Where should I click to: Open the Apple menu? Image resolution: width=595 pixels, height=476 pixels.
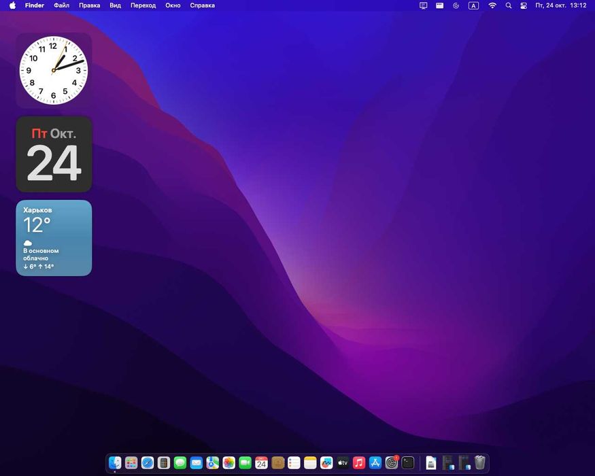(12, 5)
